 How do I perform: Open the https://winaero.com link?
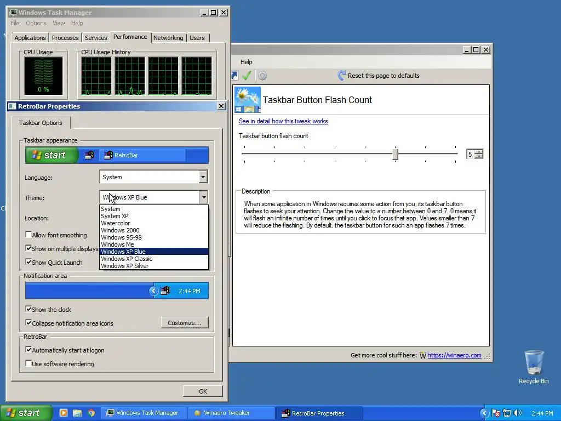coord(454,355)
